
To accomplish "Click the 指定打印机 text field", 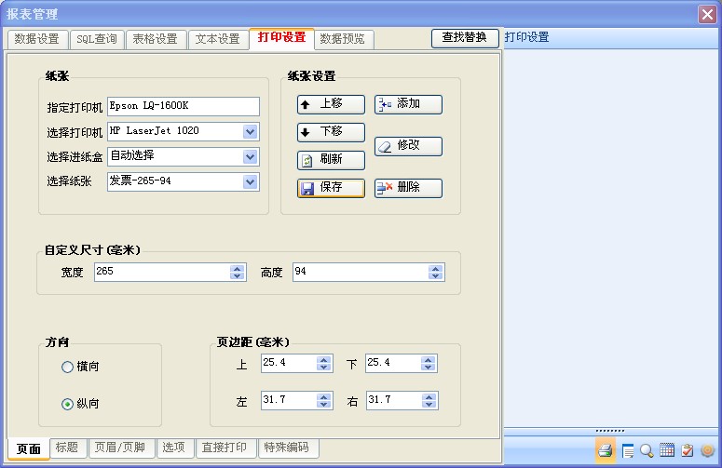I will (184, 107).
